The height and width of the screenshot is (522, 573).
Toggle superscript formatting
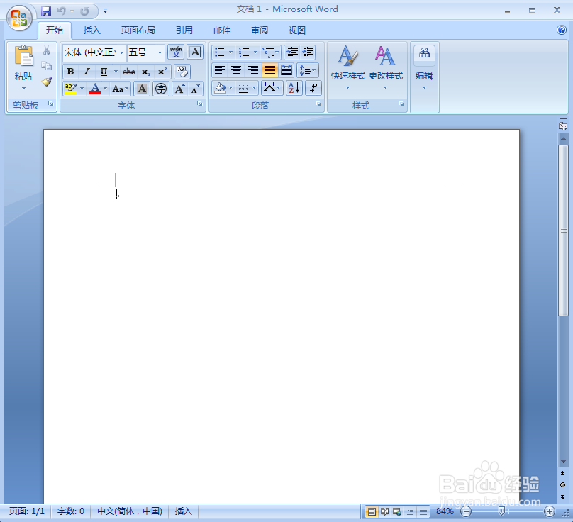point(162,72)
